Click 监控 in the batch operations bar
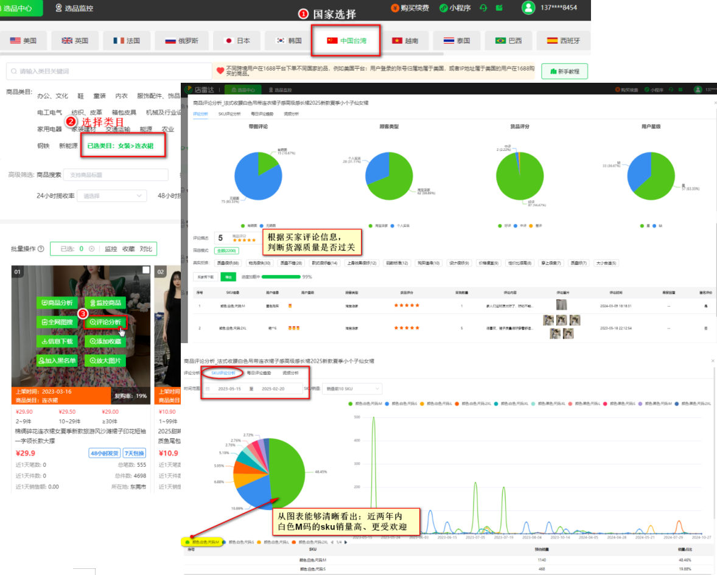 tap(111, 249)
